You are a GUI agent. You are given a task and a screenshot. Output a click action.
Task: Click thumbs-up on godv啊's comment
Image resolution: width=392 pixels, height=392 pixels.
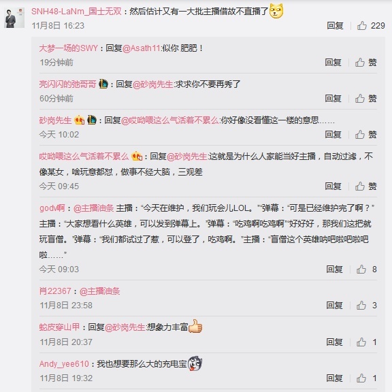pyautogui.click(x=361, y=269)
